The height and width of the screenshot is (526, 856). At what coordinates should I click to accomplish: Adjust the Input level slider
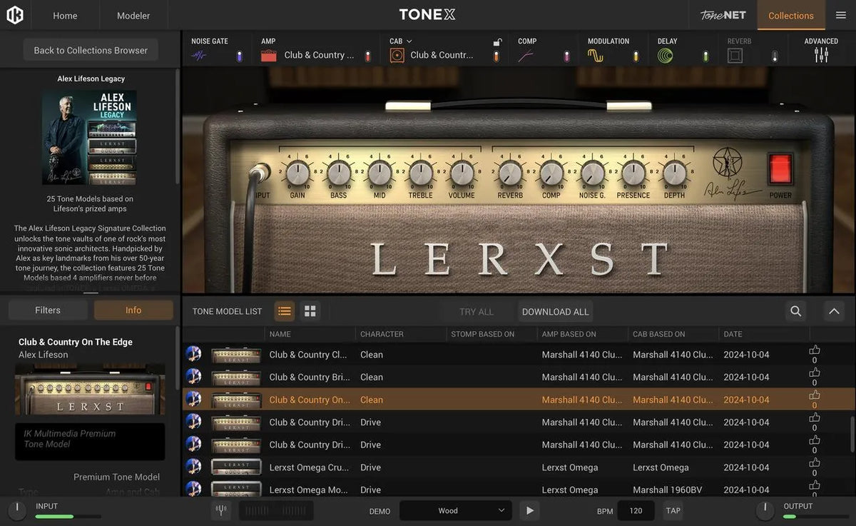point(68,515)
